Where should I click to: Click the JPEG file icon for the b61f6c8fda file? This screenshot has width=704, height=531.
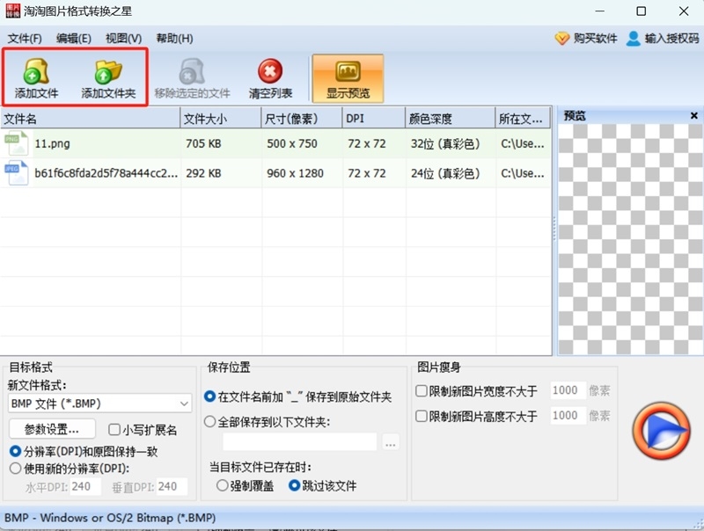16,172
